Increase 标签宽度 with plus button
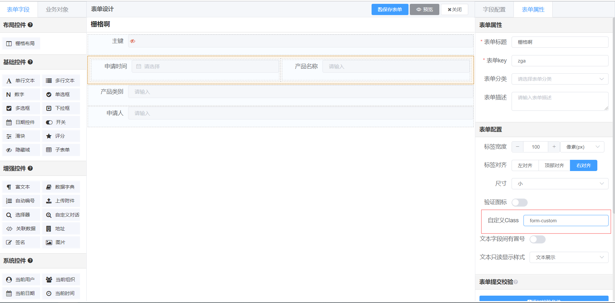The height and width of the screenshot is (303, 615). click(x=554, y=147)
